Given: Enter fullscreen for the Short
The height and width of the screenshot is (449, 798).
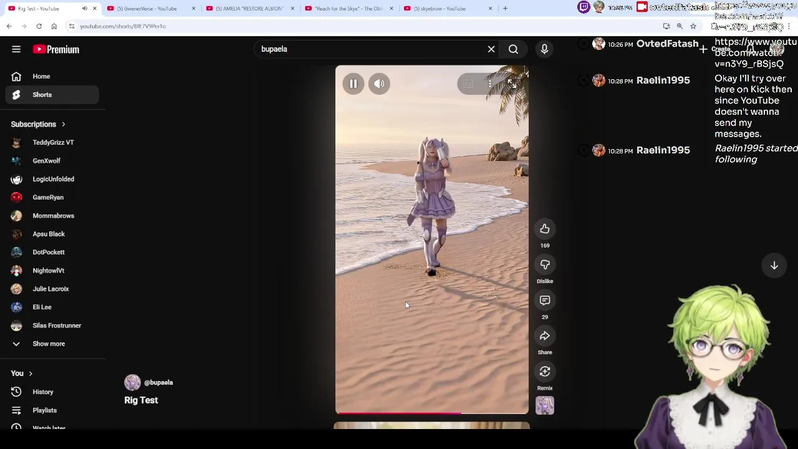Looking at the screenshot, I should 512,84.
